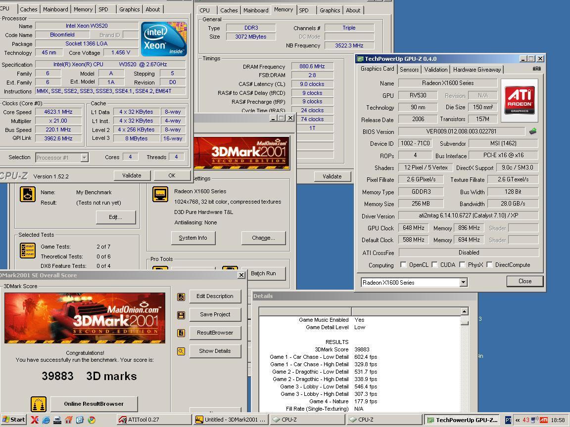Click the Intel Xeon inside logo
The image size is (570, 427).
164,39
